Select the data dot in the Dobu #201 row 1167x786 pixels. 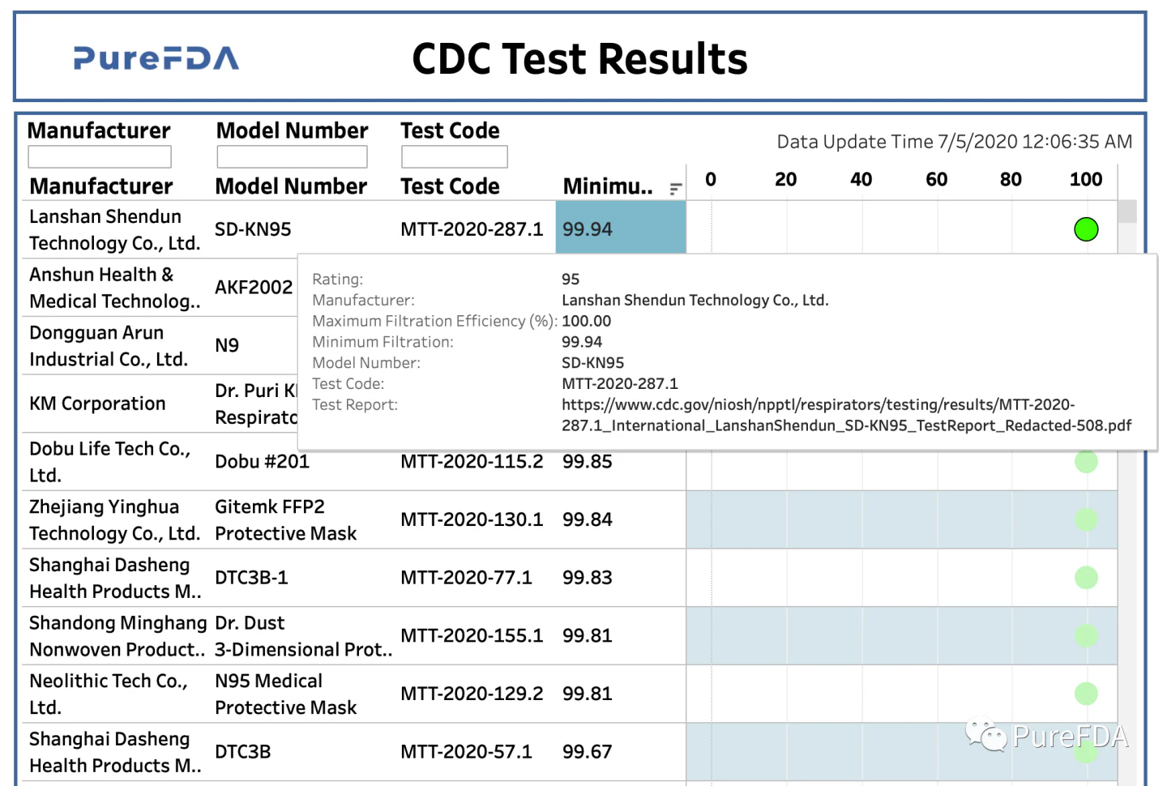(1086, 461)
